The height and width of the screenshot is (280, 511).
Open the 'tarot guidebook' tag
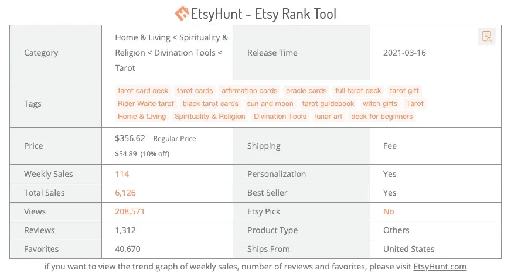328,104
